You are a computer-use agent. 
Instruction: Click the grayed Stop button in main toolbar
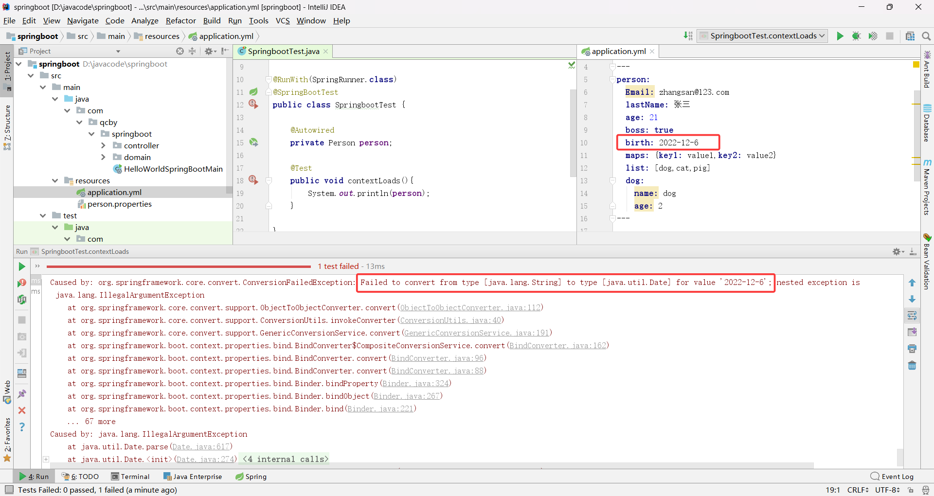click(890, 36)
